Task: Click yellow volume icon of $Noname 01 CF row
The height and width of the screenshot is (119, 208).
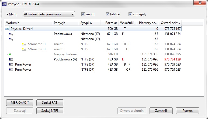Action: 24,49
